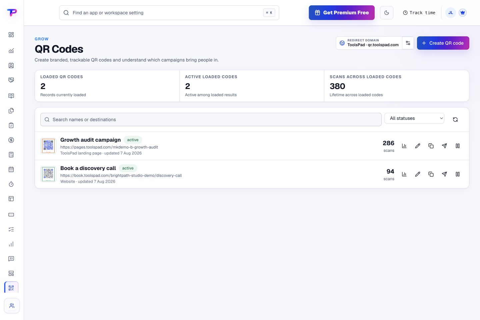Click the Book a discovery call title
This screenshot has height=320, width=480.
88,168
